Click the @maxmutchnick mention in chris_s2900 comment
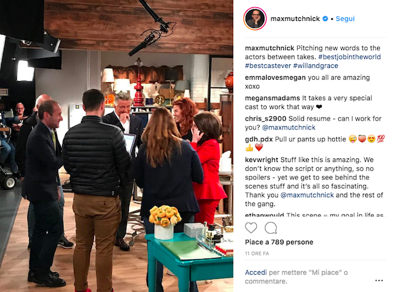 pos(288,127)
